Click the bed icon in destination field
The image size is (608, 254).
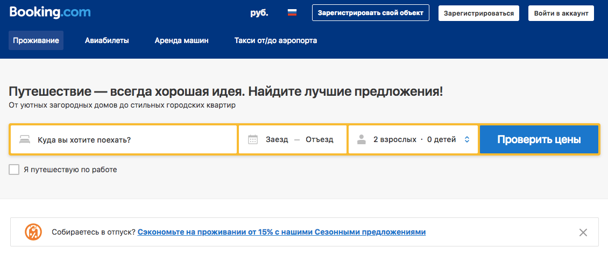coord(25,139)
